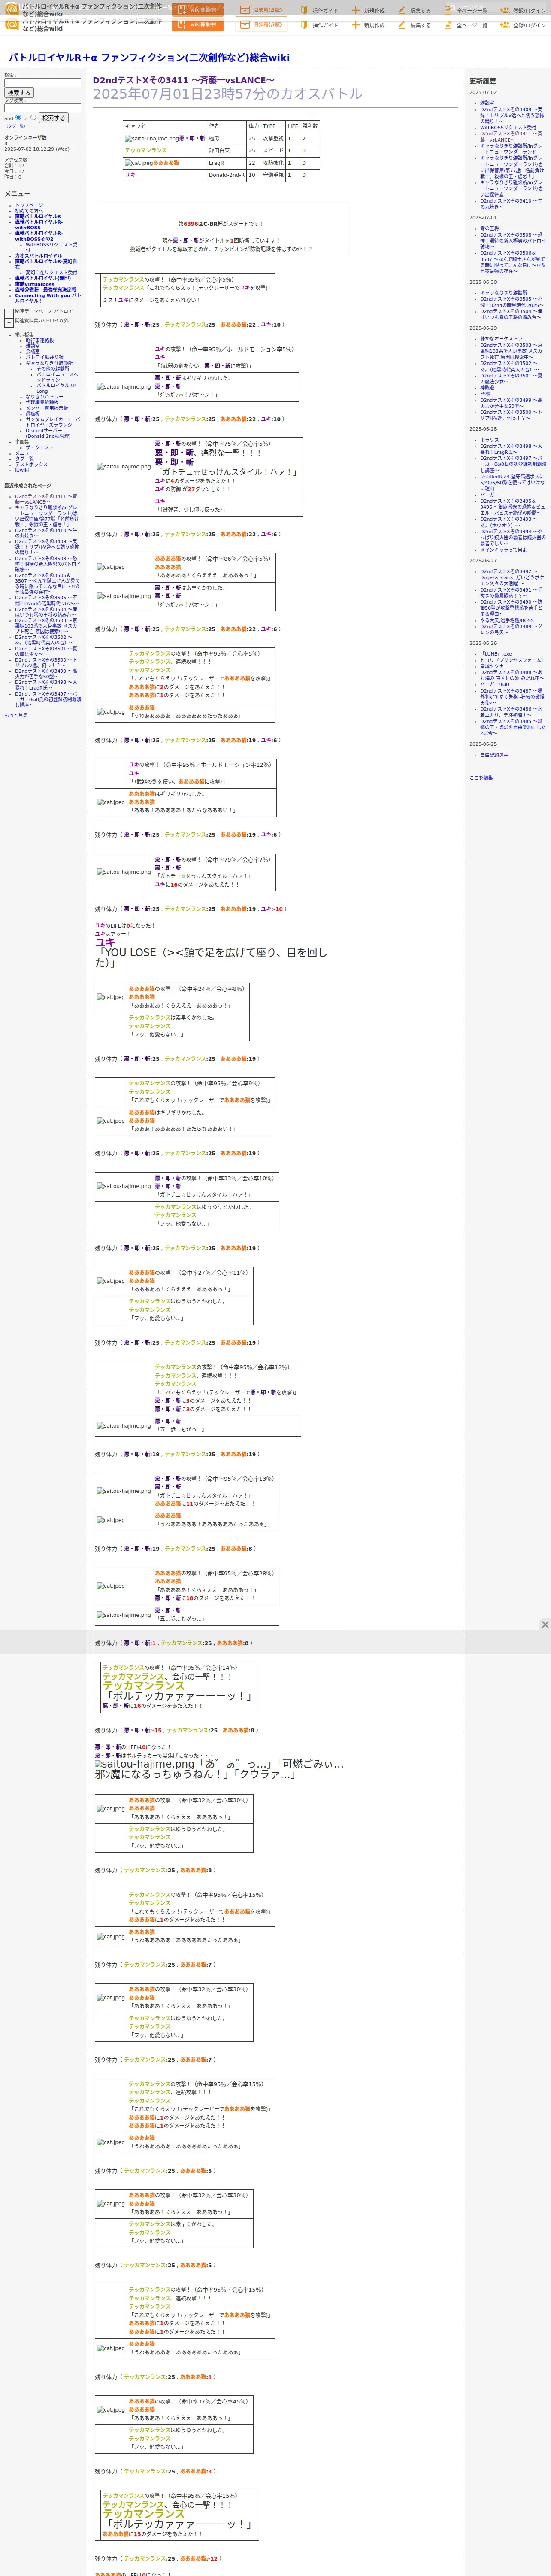Click Donald-2nd-R author cell in the table
551x2576 pixels.
click(x=226, y=175)
